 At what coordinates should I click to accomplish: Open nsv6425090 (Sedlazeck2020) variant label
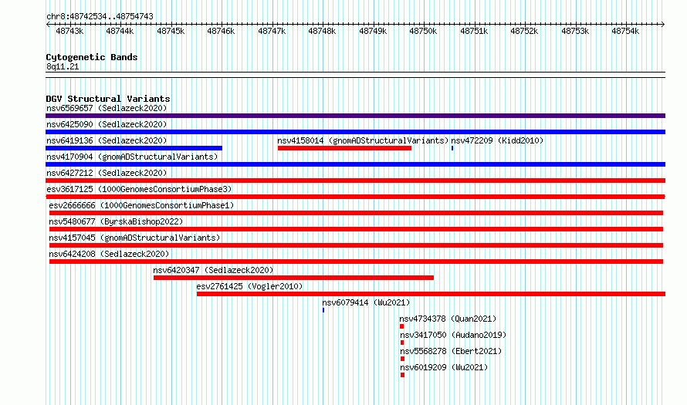(107, 124)
